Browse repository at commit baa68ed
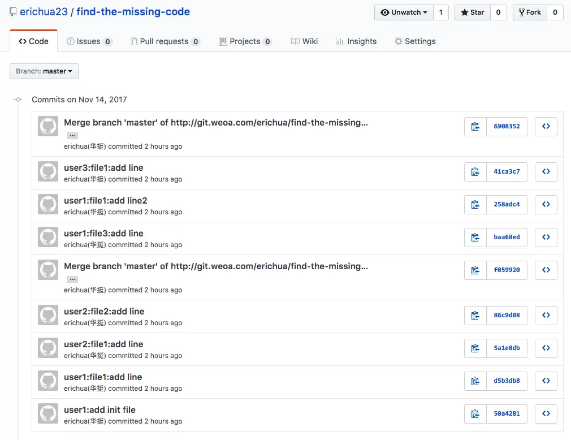This screenshot has width=571, height=440. pyautogui.click(x=546, y=237)
